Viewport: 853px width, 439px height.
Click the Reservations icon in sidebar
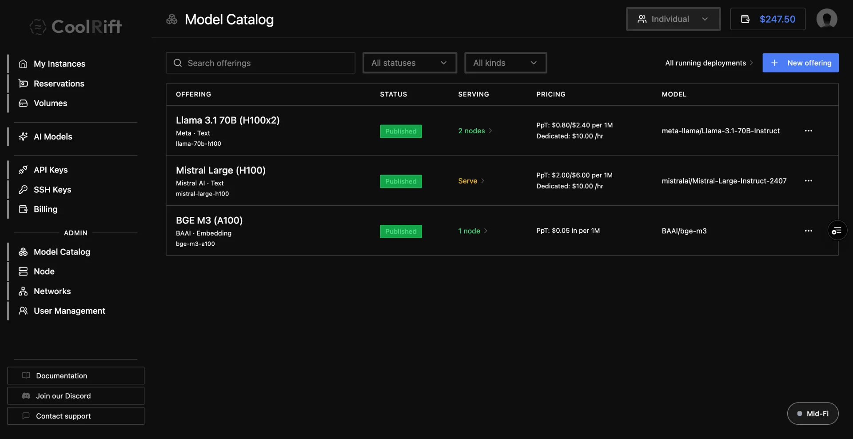point(23,84)
